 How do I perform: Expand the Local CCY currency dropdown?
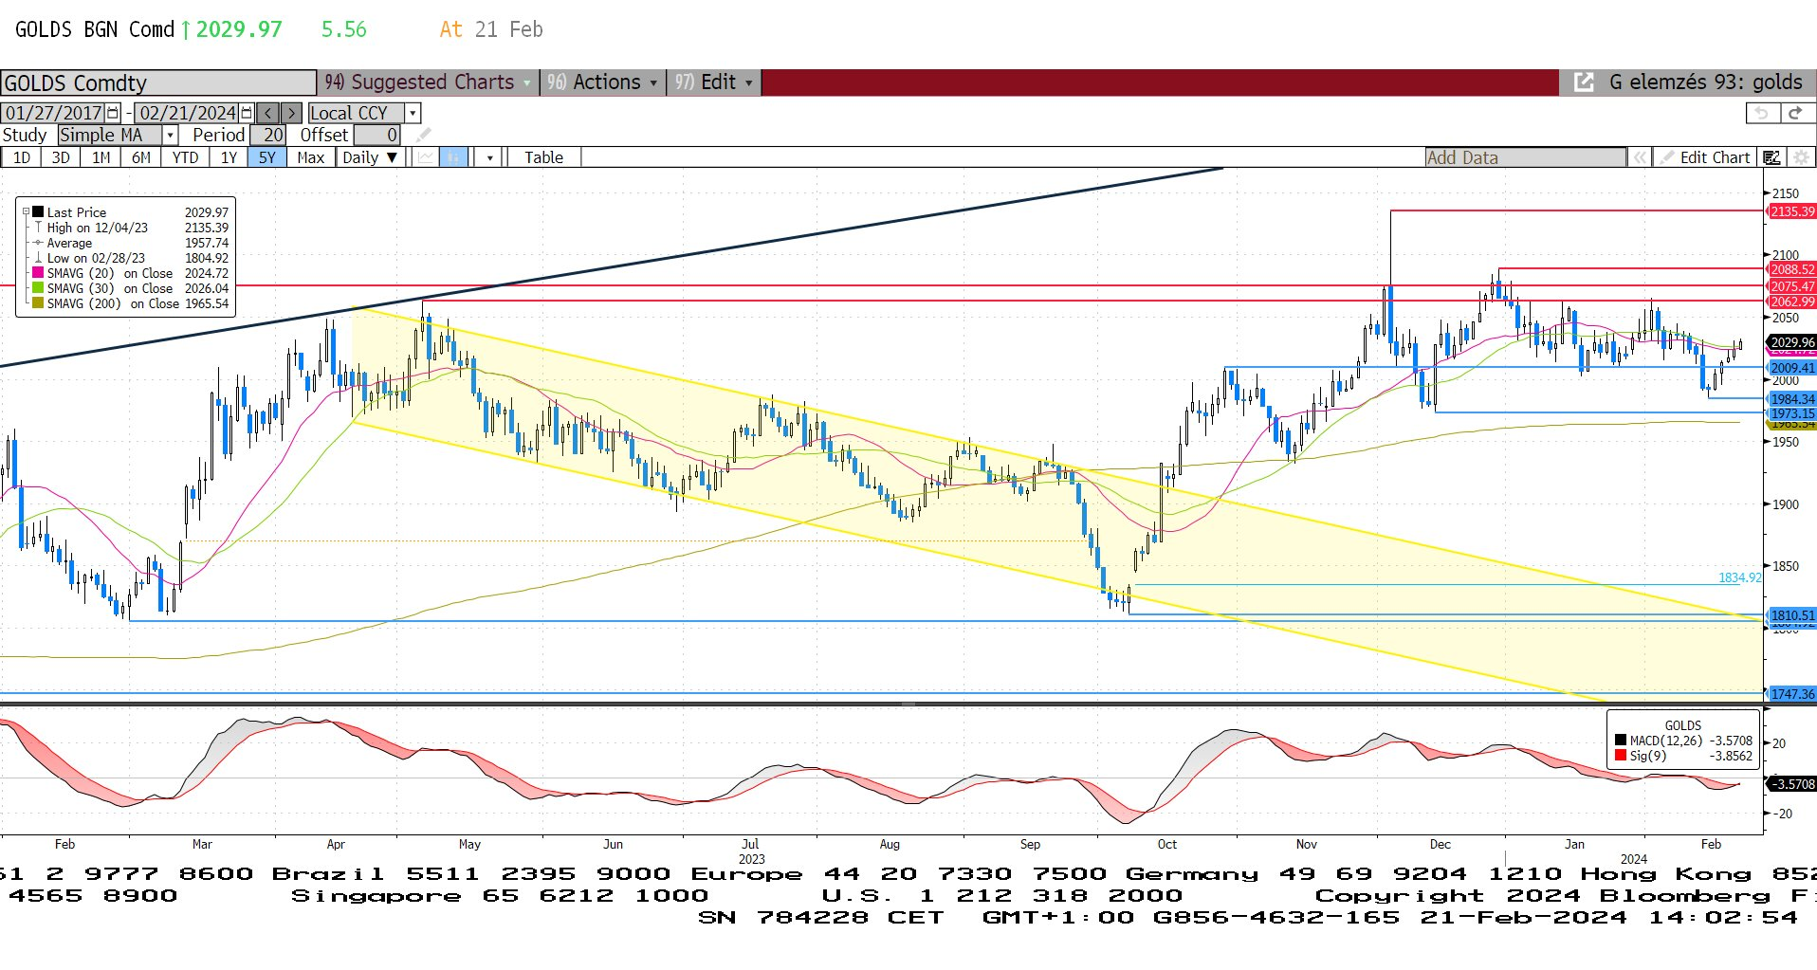point(413,113)
